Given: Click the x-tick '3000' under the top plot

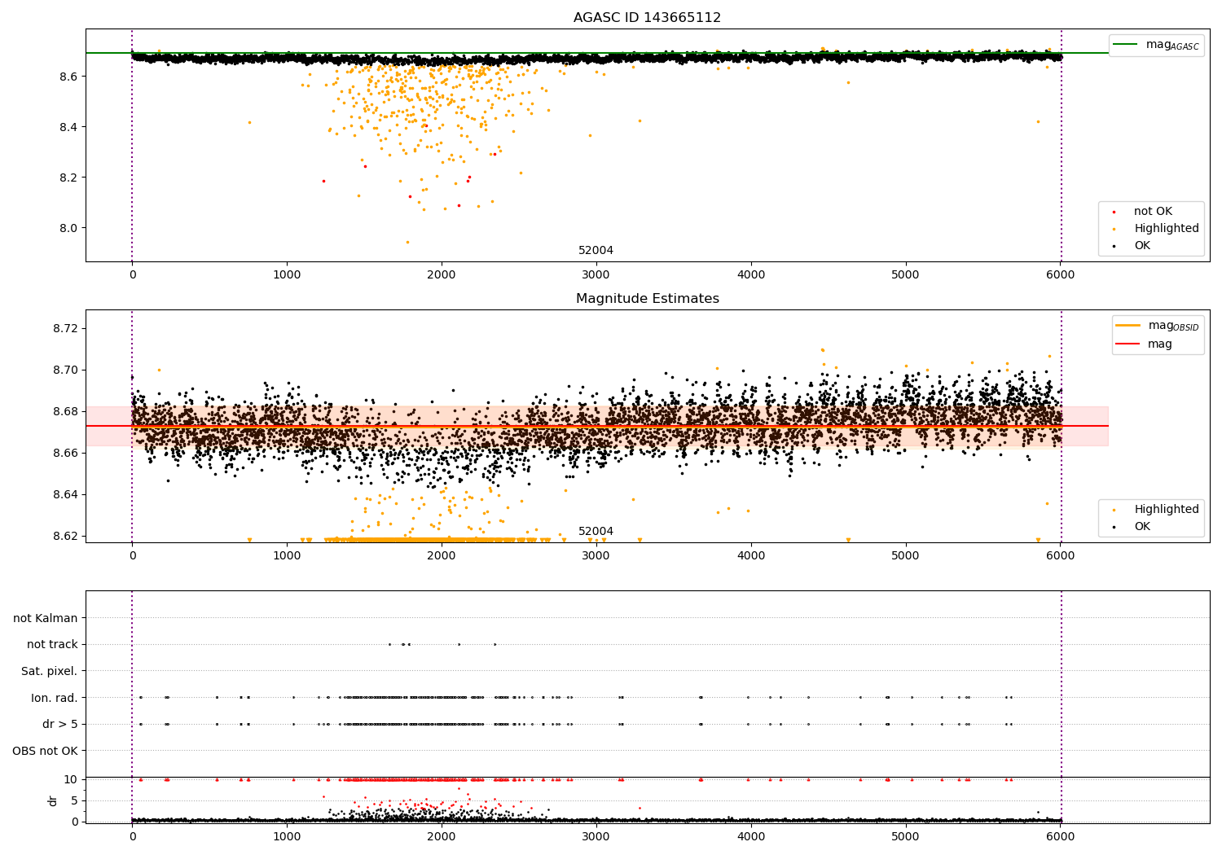Looking at the screenshot, I should (596, 275).
